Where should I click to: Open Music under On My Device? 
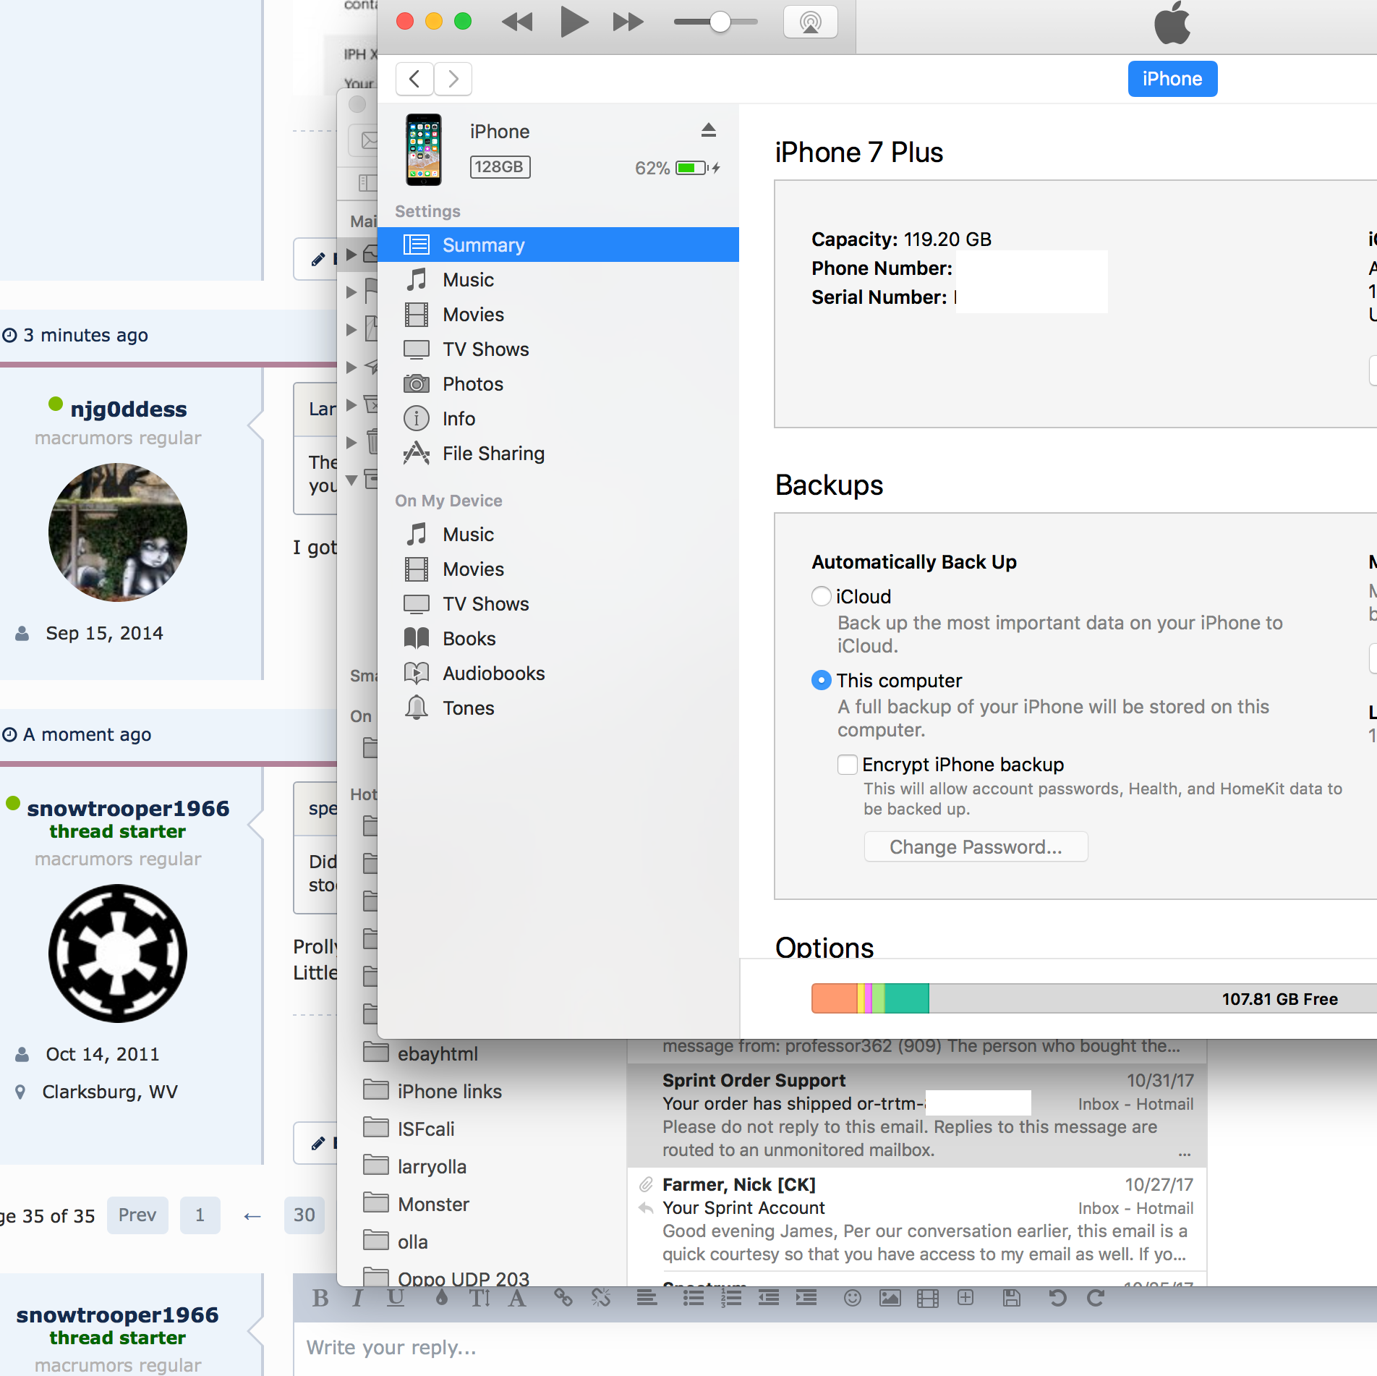click(558, 535)
